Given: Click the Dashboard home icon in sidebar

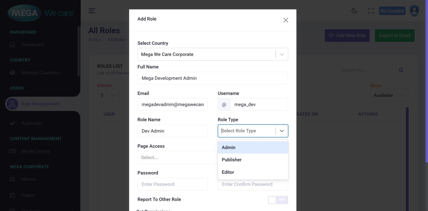Looking at the screenshot, I should point(12,45).
